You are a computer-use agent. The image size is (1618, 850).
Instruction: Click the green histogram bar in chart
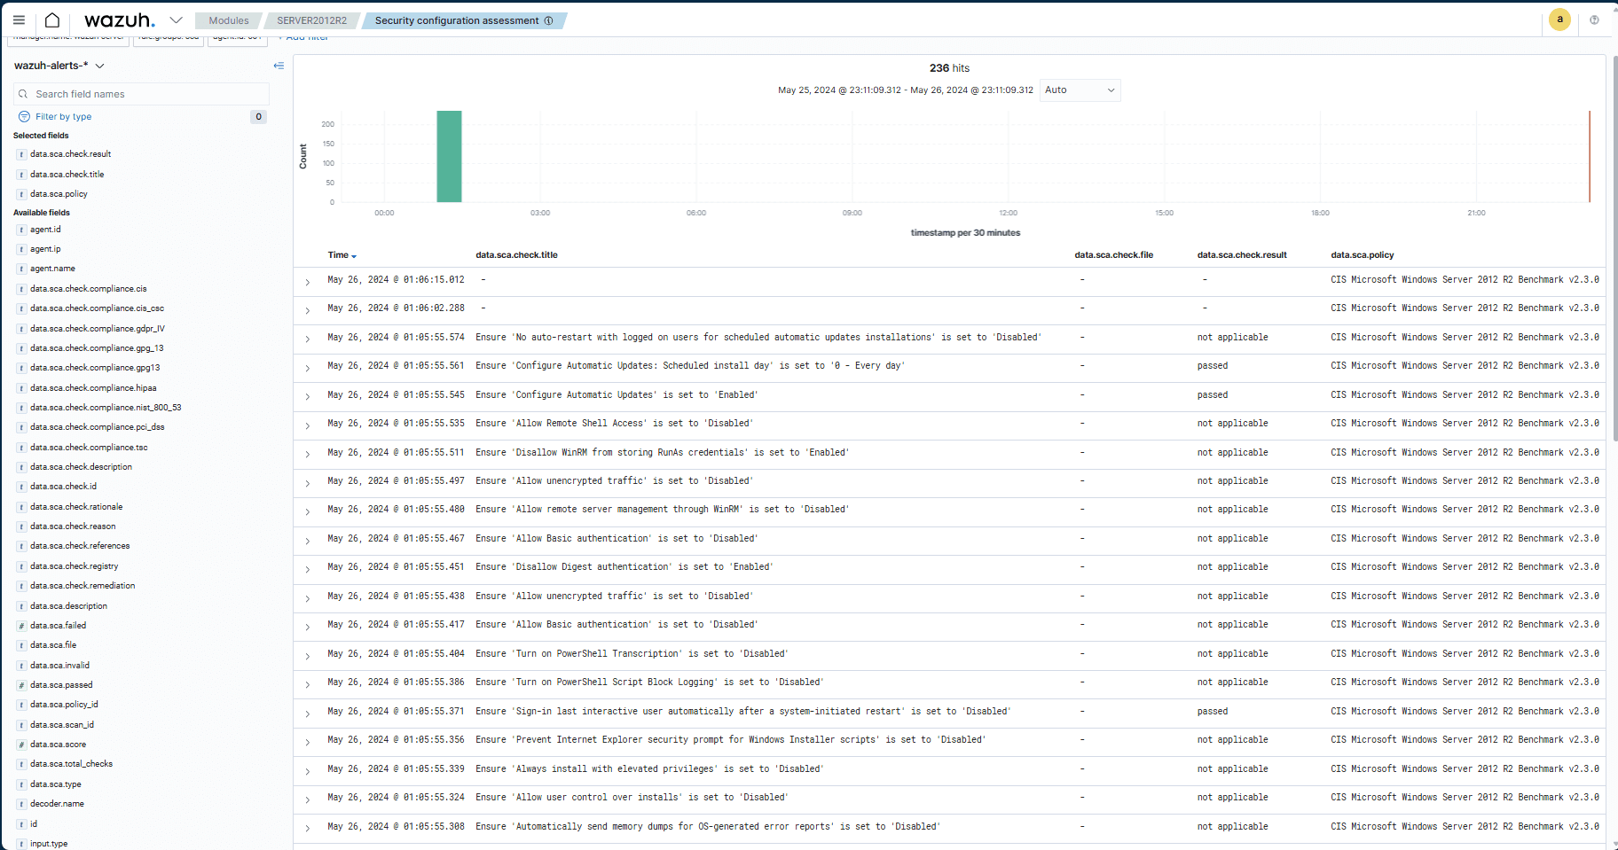449,156
